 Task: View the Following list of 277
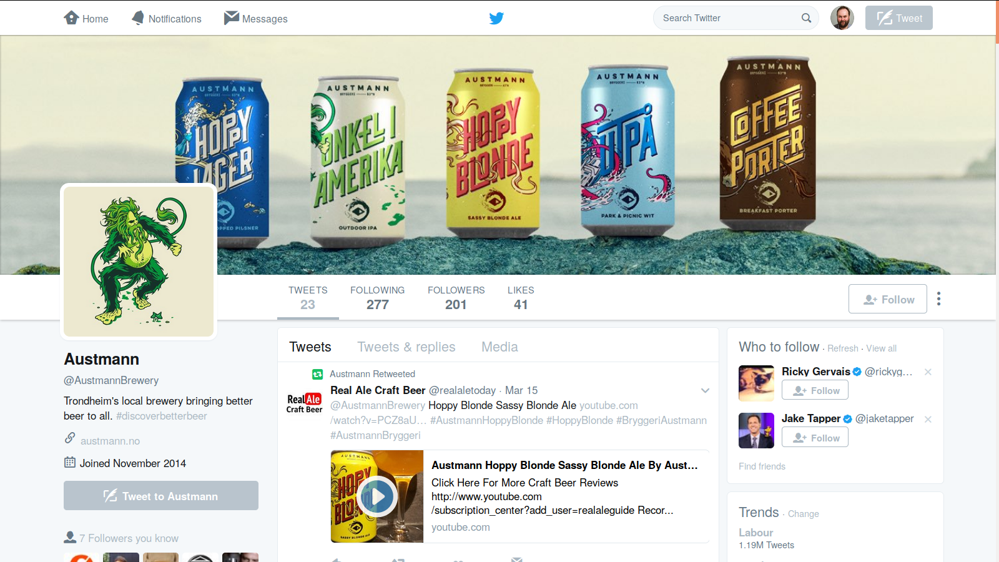(x=377, y=298)
